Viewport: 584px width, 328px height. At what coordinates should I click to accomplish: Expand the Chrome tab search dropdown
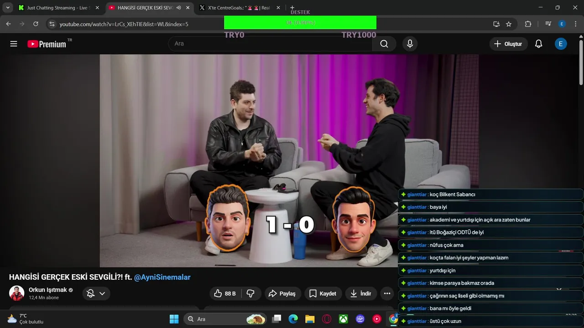coord(8,8)
